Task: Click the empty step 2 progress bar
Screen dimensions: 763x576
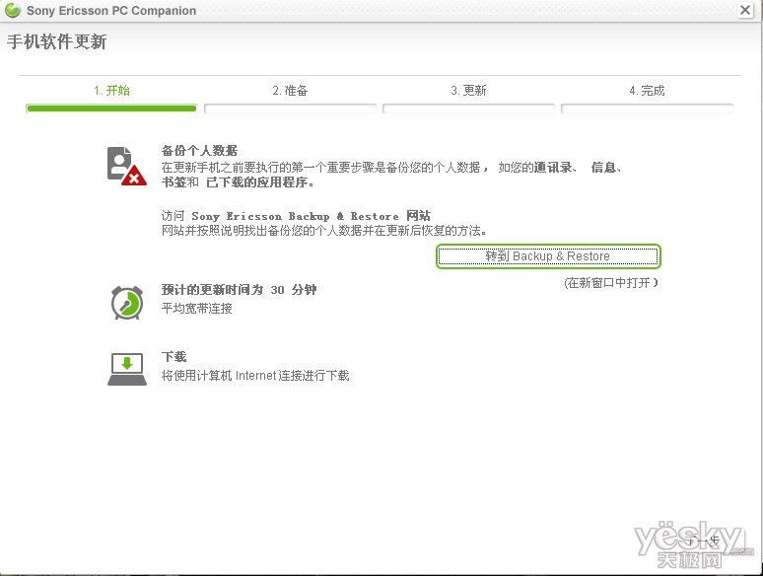Action: 290,108
